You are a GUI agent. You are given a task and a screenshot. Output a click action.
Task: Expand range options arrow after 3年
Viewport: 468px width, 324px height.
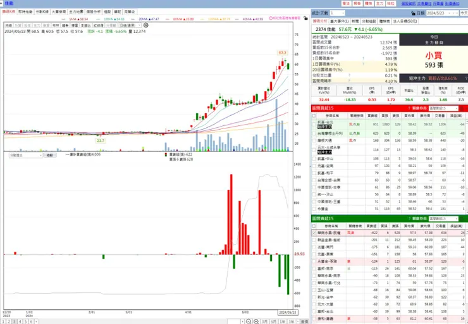pos(297,321)
